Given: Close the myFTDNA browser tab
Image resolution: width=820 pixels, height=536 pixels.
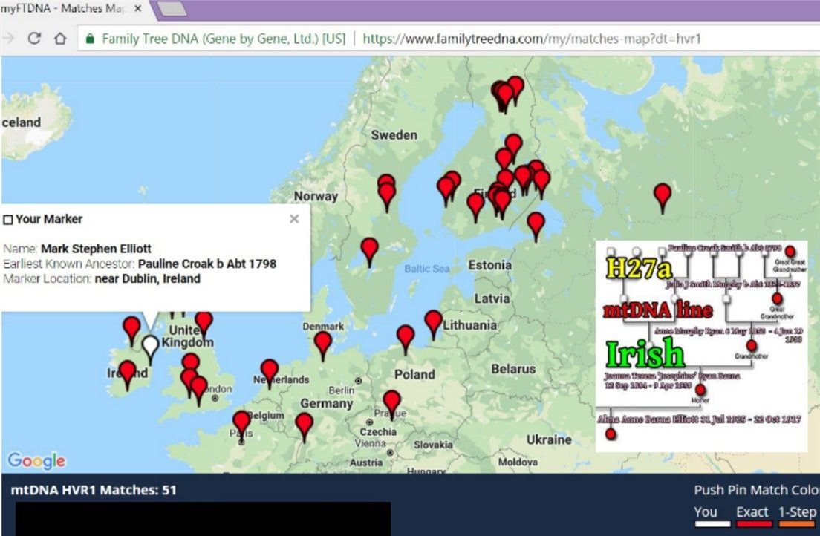Looking at the screenshot, I should tap(137, 8).
